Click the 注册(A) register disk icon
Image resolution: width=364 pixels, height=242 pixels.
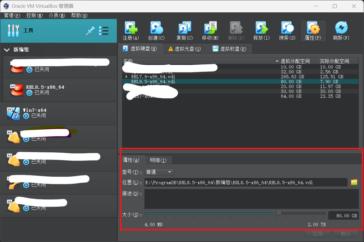pyautogui.click(x=131, y=31)
